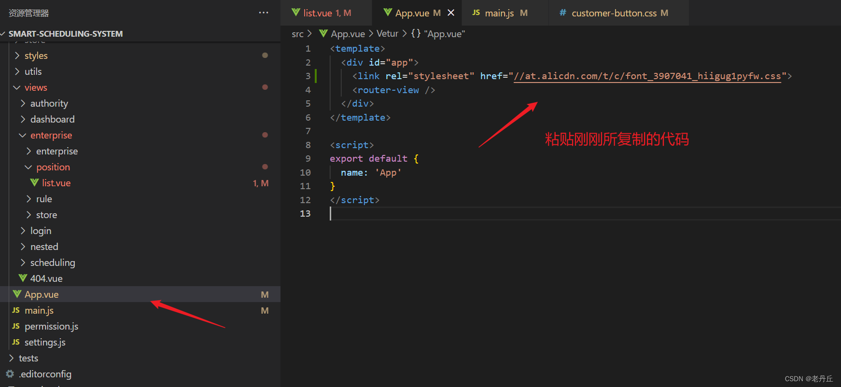This screenshot has height=387, width=841.
Task: Click the closing template tag on line 6
Action: pos(360,118)
